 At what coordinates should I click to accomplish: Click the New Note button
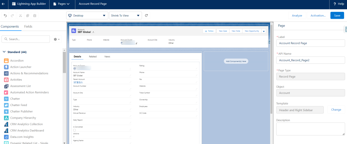tap(236, 31)
